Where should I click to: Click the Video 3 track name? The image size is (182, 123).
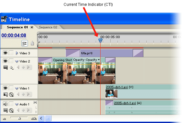click(25, 53)
